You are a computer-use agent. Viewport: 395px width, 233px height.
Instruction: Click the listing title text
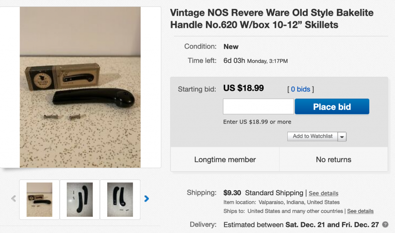[x=272, y=19]
